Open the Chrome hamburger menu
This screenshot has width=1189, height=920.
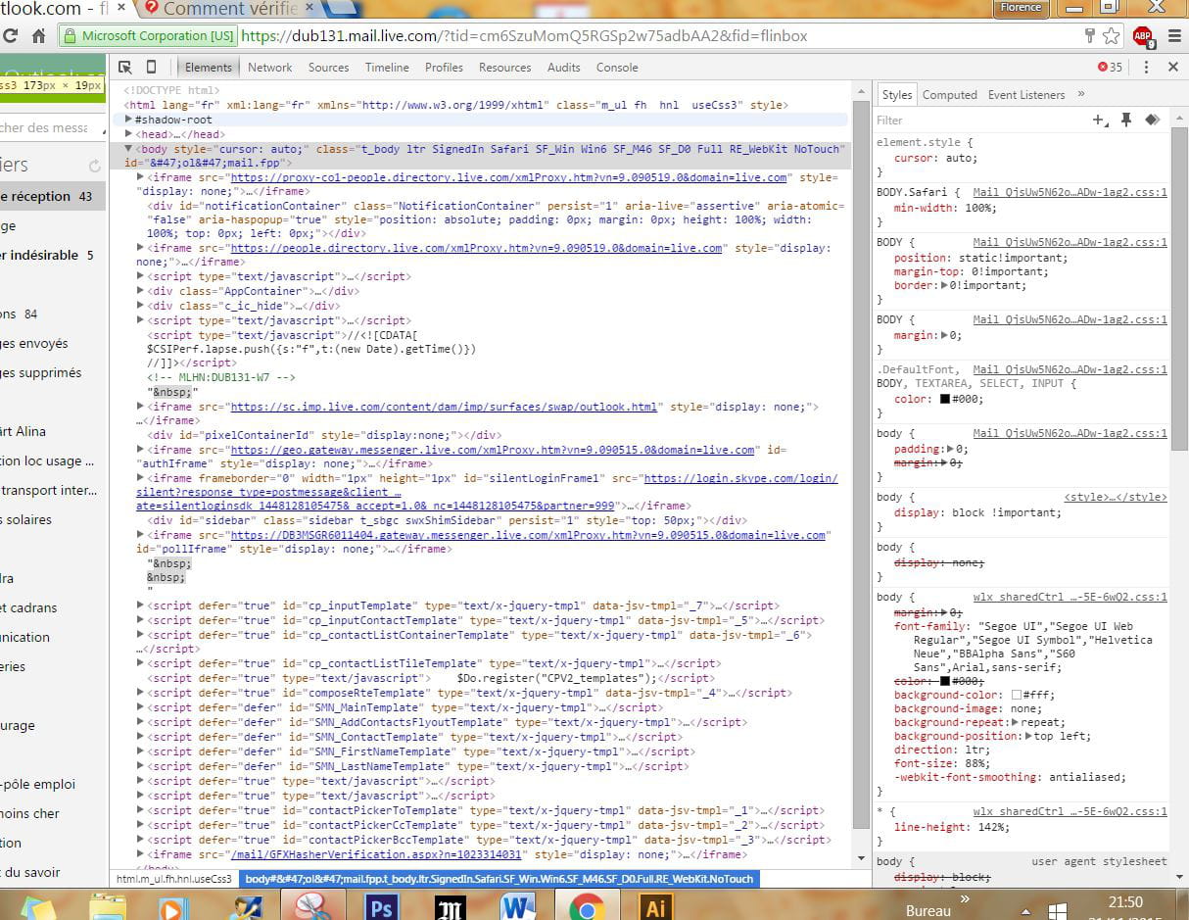[1174, 36]
